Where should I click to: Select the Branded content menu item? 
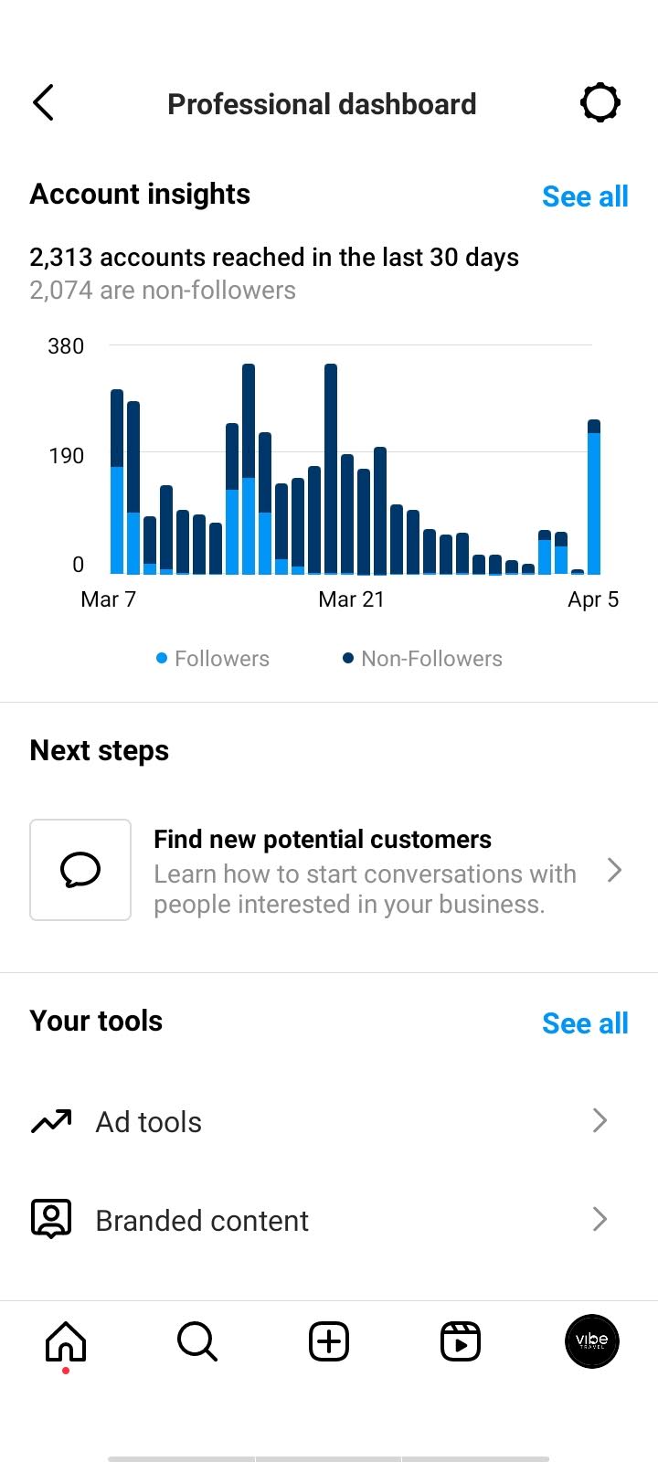(x=329, y=1220)
